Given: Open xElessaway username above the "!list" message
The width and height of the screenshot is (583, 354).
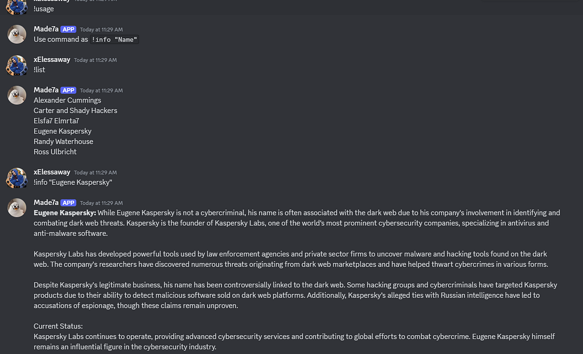Looking at the screenshot, I should [x=52, y=59].
